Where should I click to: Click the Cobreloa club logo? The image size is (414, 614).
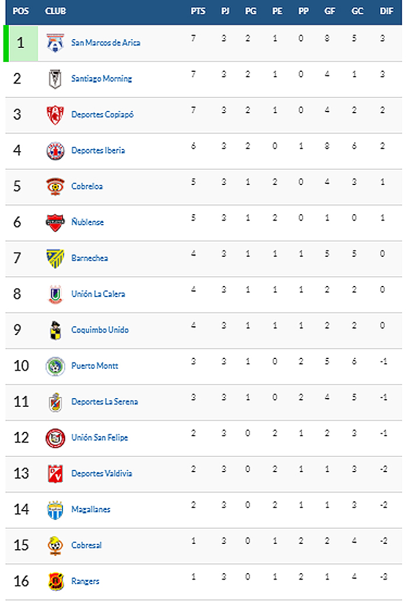click(55, 186)
